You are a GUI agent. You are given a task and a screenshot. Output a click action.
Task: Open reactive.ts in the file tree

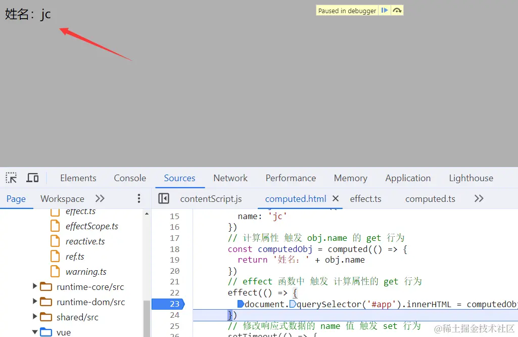click(x=85, y=241)
